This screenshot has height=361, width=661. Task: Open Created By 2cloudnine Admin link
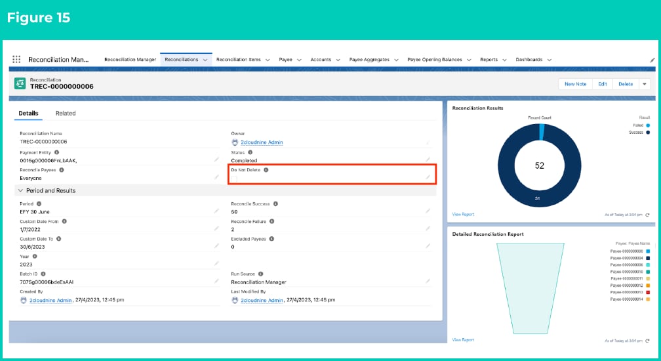(50, 300)
